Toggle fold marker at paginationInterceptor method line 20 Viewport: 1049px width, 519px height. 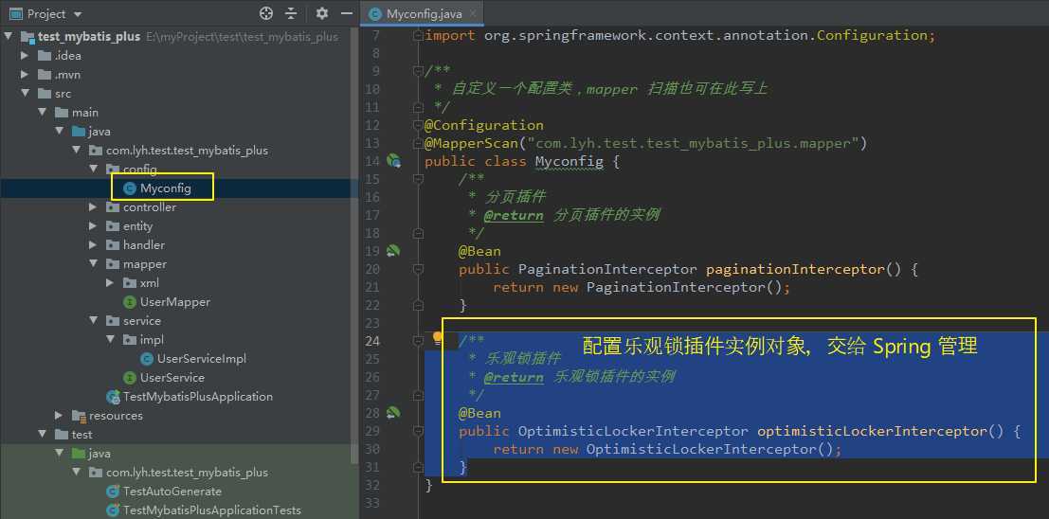[x=418, y=269]
